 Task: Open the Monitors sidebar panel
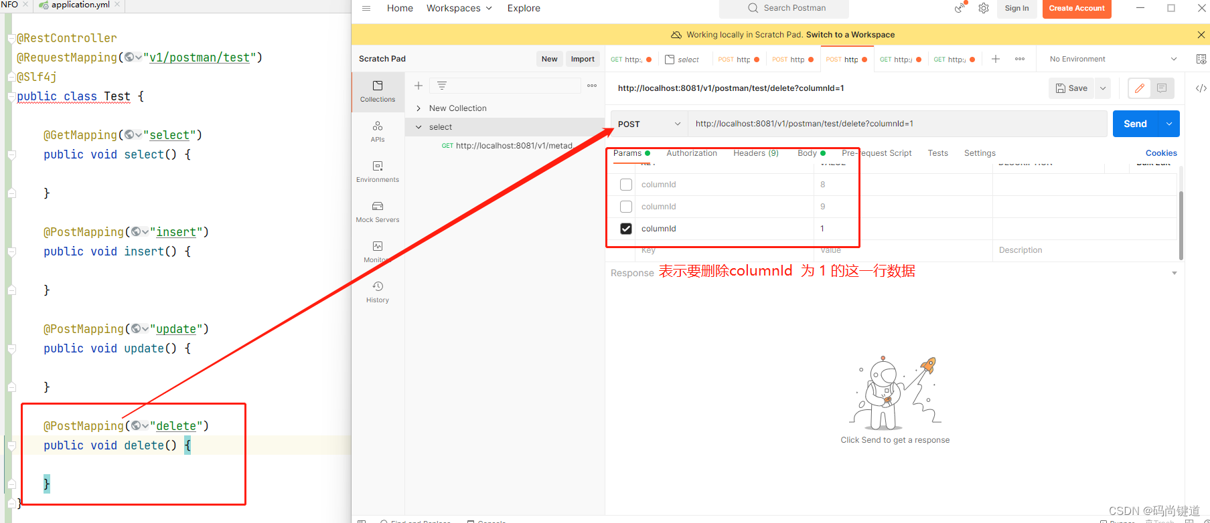coord(378,252)
